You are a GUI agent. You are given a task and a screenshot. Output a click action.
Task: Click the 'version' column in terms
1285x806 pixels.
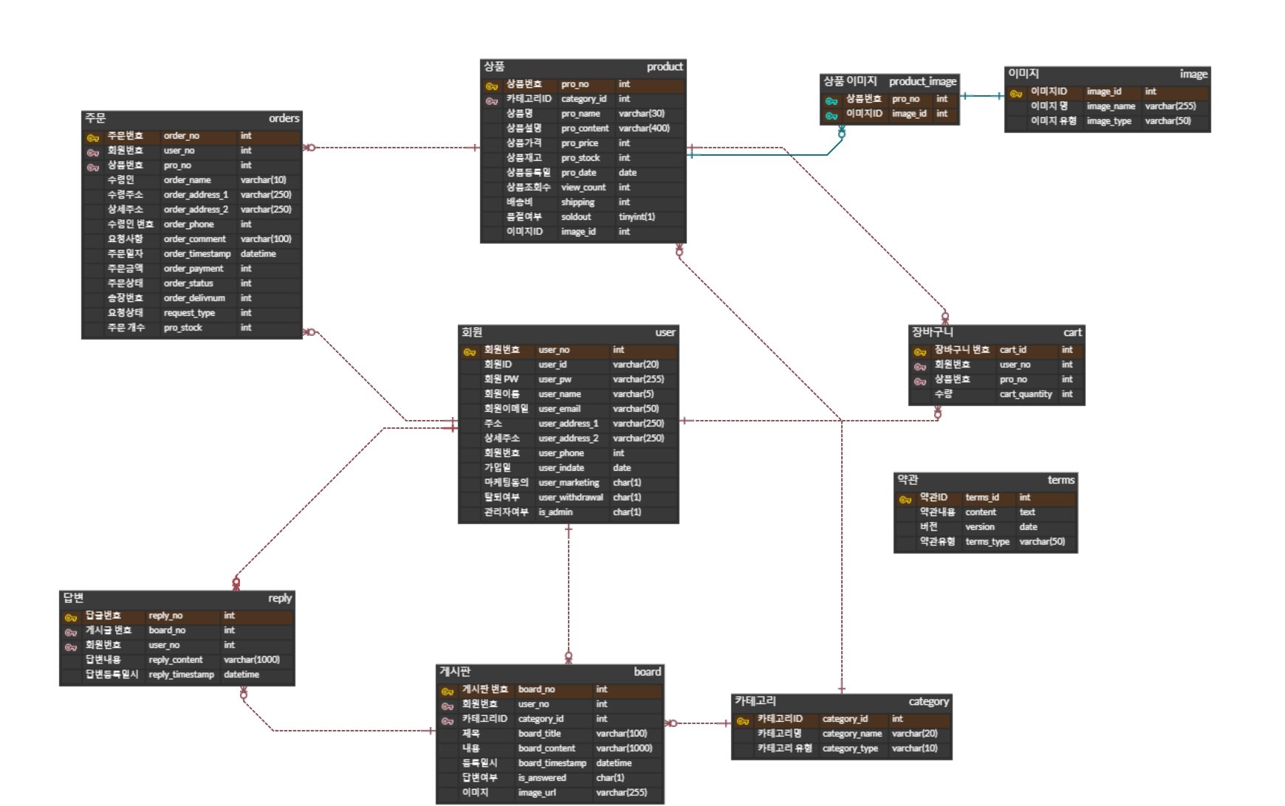980,527
